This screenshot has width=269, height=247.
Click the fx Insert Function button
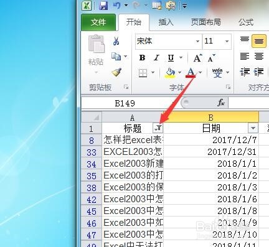(x=221, y=103)
